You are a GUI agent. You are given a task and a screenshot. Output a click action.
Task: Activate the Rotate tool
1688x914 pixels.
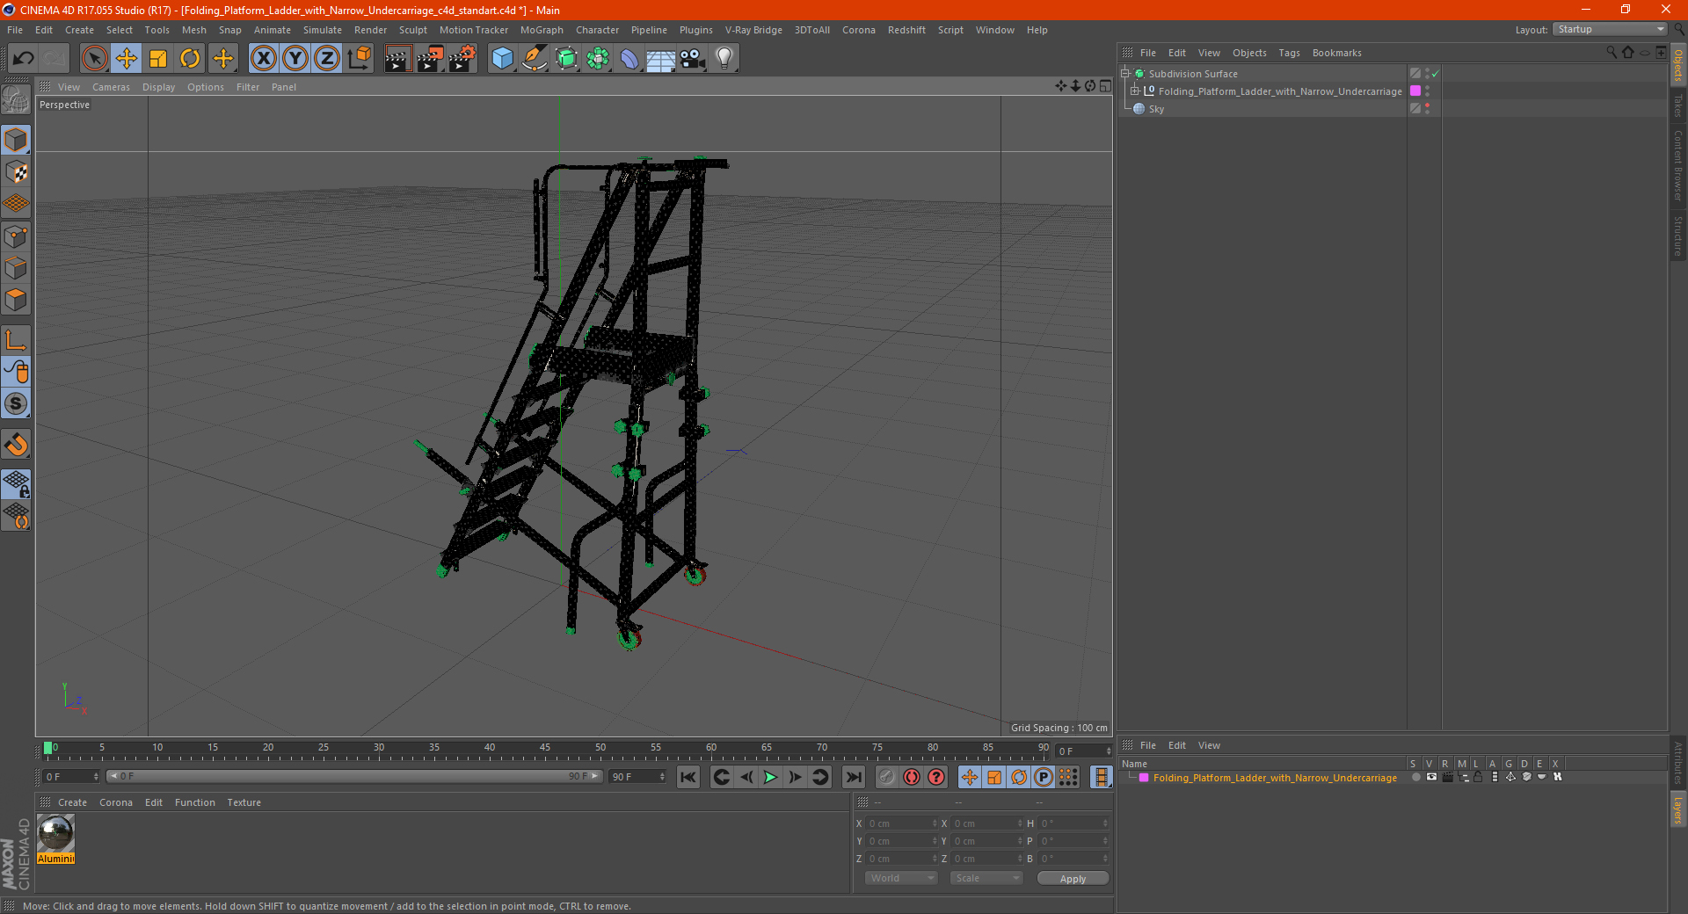pos(190,59)
